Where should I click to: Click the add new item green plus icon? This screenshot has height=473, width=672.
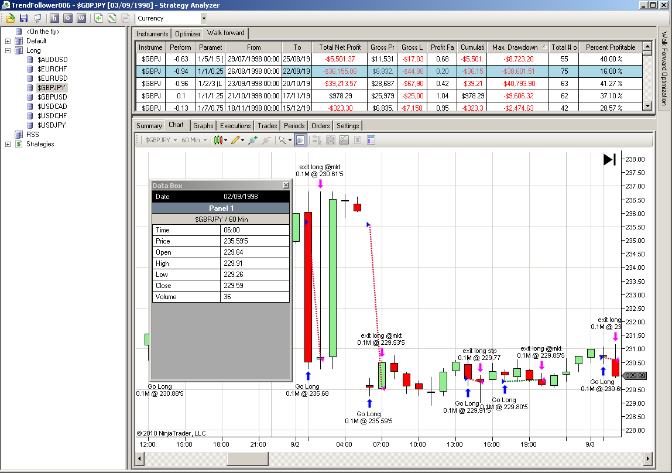(x=98, y=18)
